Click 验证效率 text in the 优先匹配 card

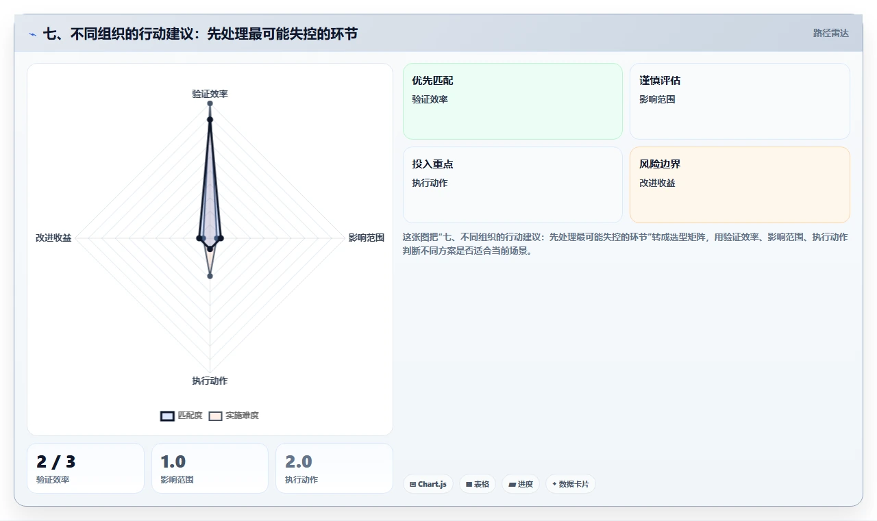click(x=430, y=99)
